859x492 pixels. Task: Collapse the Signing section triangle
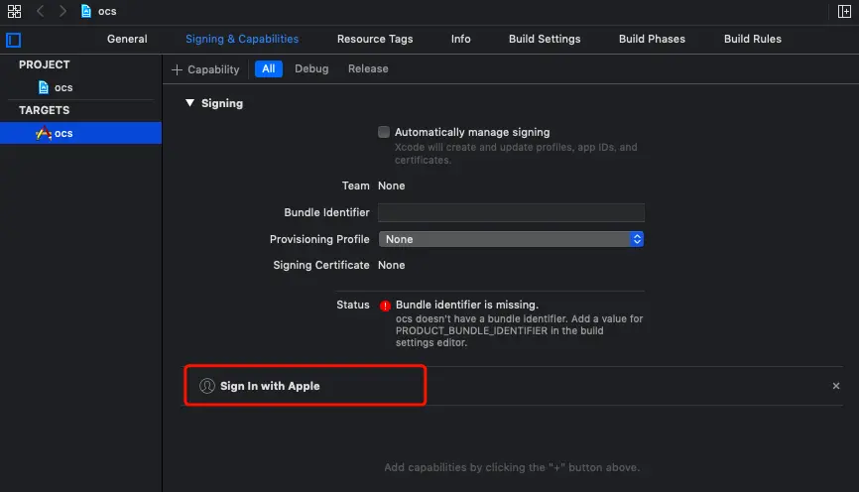coord(189,103)
